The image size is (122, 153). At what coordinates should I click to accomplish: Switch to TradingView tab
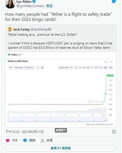[x=29, y=68]
